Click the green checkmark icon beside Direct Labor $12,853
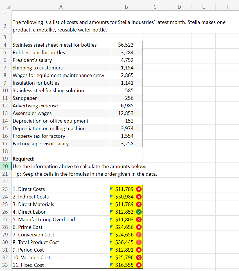239x271 pixels. 139,212
